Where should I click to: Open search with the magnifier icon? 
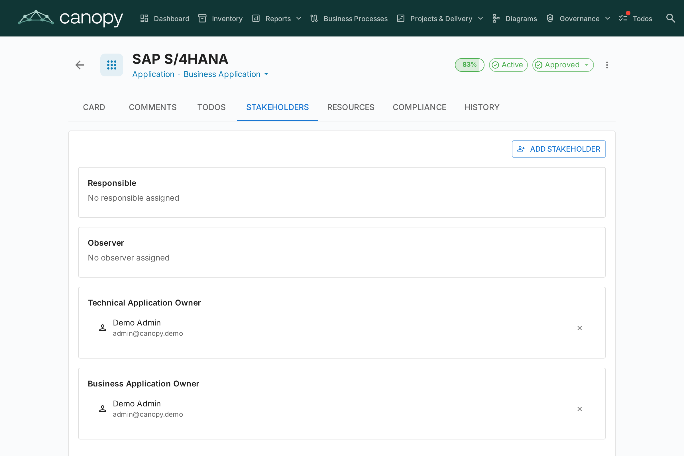pos(671,18)
